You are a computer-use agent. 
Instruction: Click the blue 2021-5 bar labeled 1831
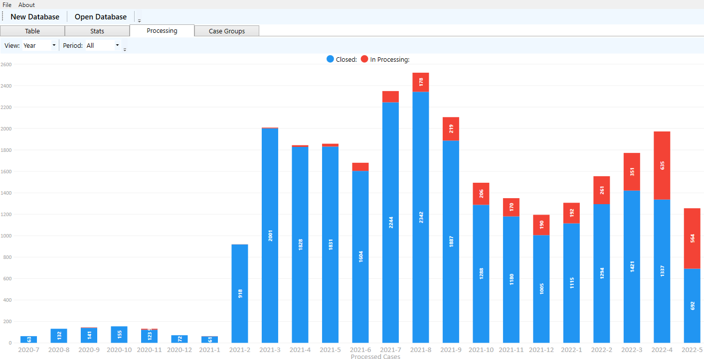330,244
